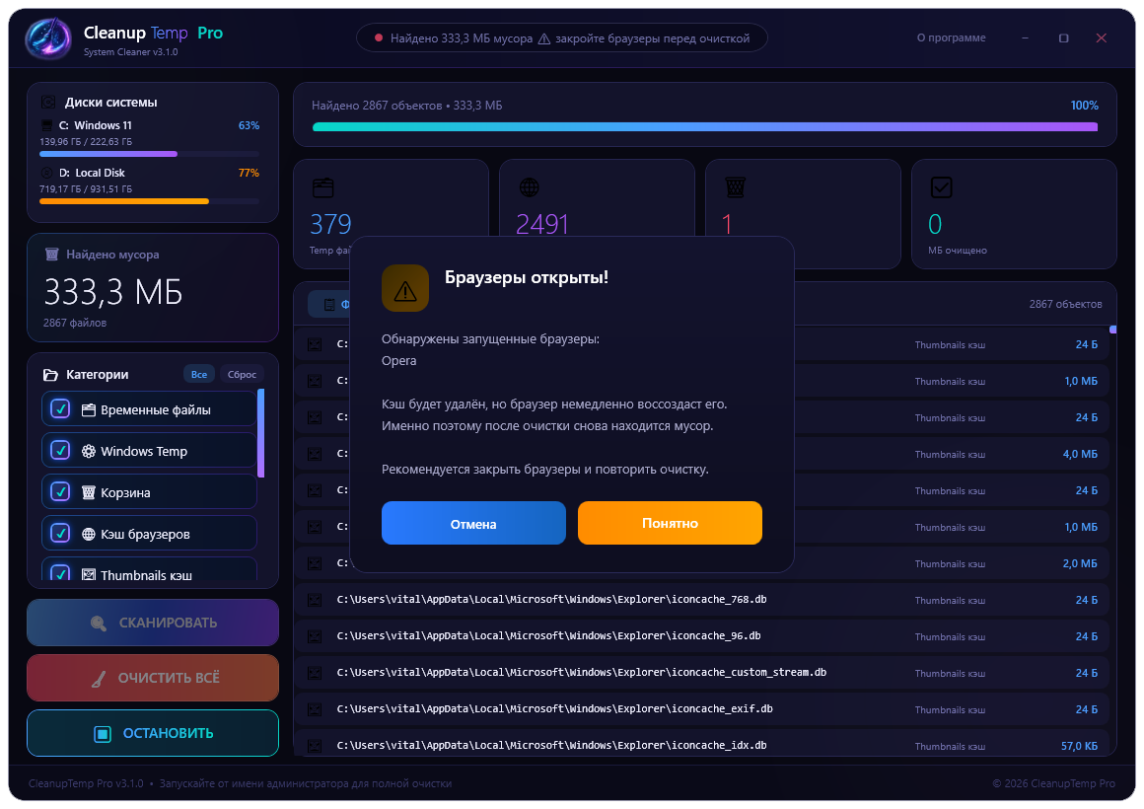Click file icon for iconcache_custom_stream.db row

[315, 673]
